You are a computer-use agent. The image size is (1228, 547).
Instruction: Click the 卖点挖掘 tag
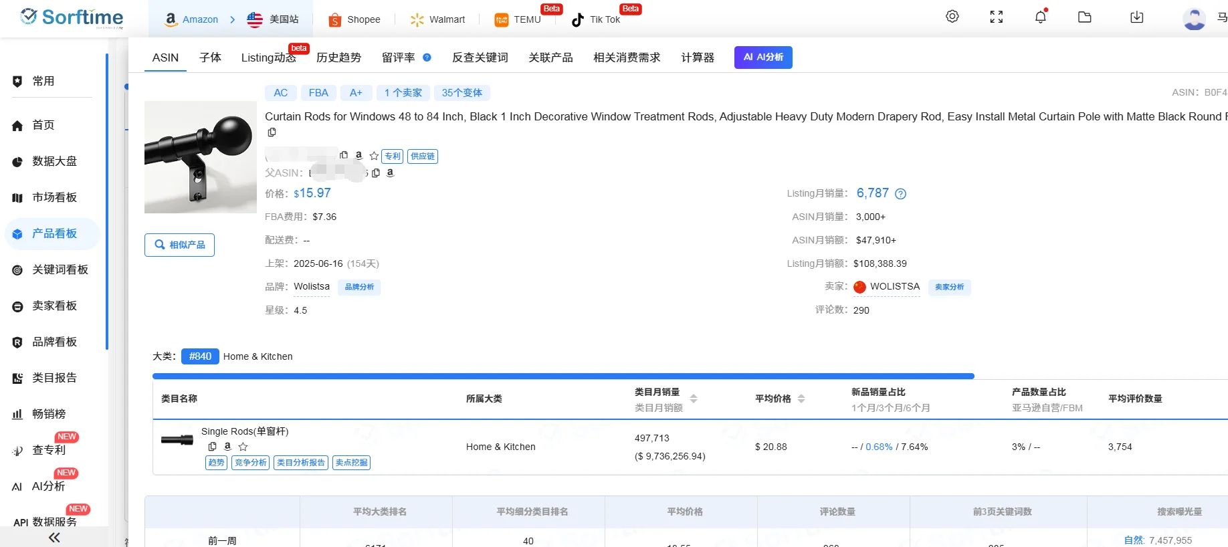coord(352,463)
